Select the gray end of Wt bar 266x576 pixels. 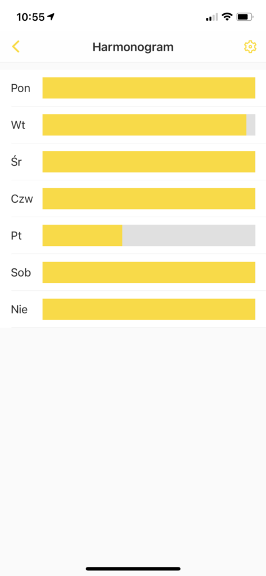[250, 125]
